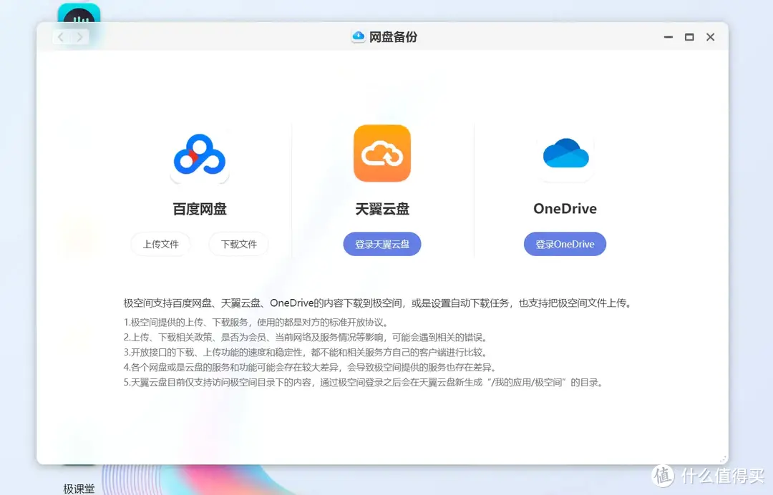Go back with the left arrow
Image resolution: width=773 pixels, height=495 pixels.
pos(61,37)
